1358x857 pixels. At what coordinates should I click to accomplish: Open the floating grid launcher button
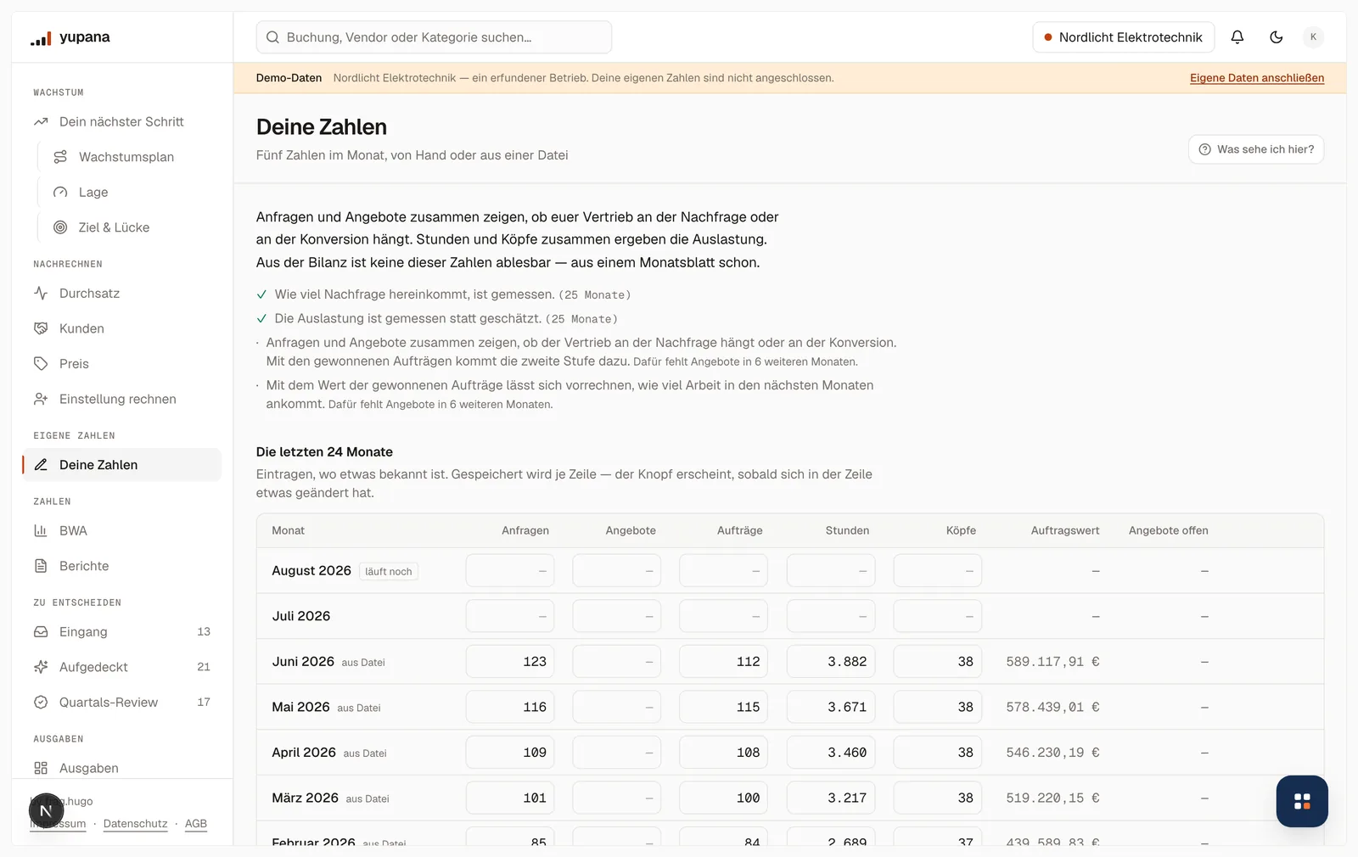tap(1302, 801)
